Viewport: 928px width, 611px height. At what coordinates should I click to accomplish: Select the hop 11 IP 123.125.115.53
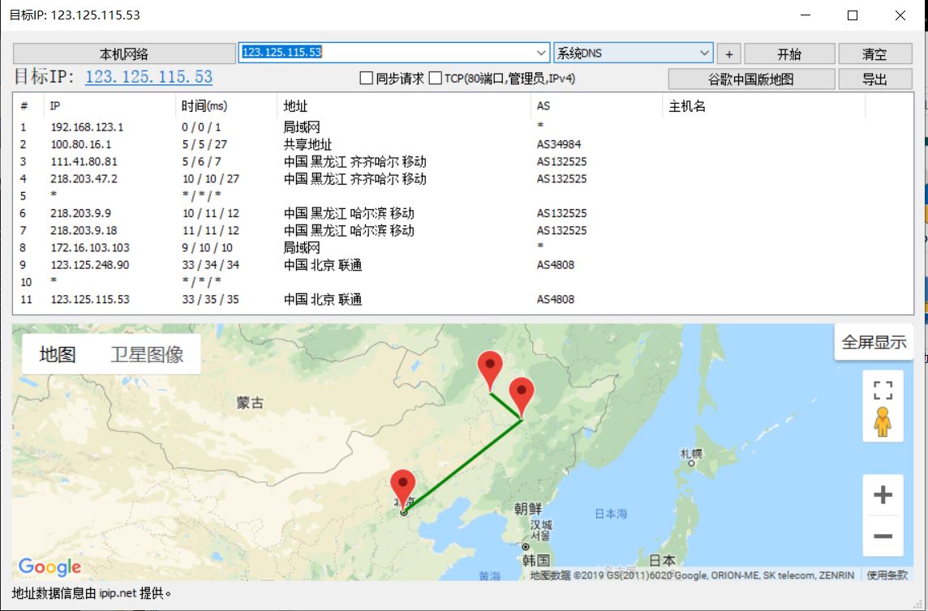(90, 299)
